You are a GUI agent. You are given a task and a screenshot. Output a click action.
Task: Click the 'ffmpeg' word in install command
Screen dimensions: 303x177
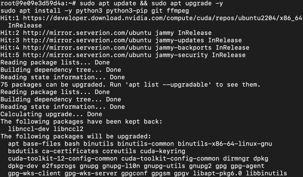pyautogui.click(x=178, y=11)
